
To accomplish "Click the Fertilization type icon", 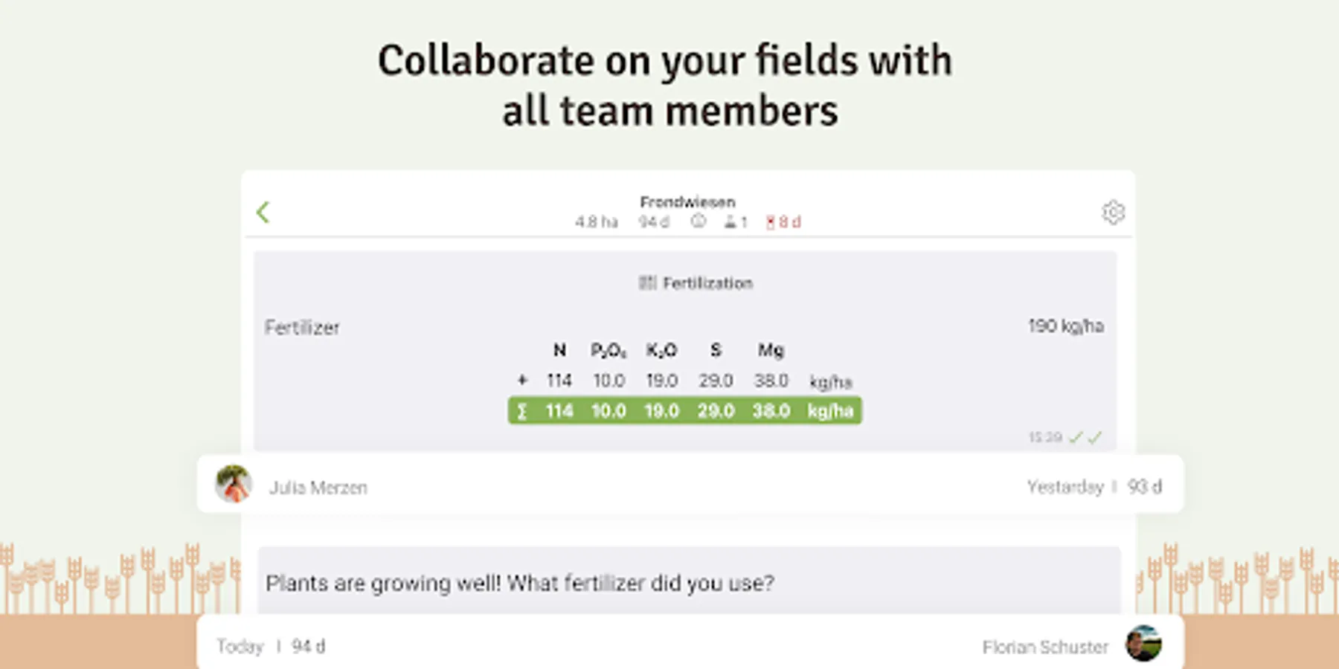I will click(647, 282).
